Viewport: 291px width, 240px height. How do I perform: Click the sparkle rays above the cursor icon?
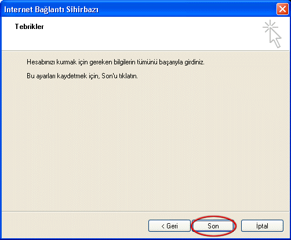point(270,27)
